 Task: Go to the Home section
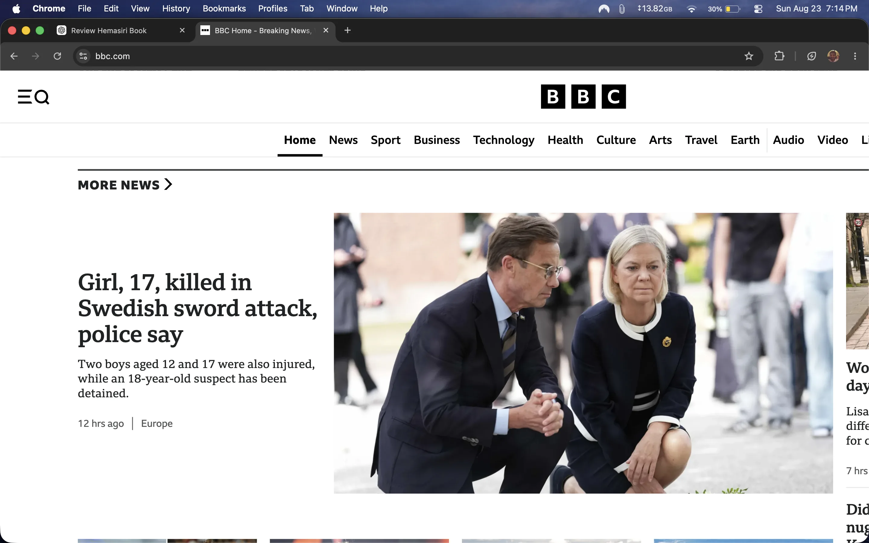[300, 140]
